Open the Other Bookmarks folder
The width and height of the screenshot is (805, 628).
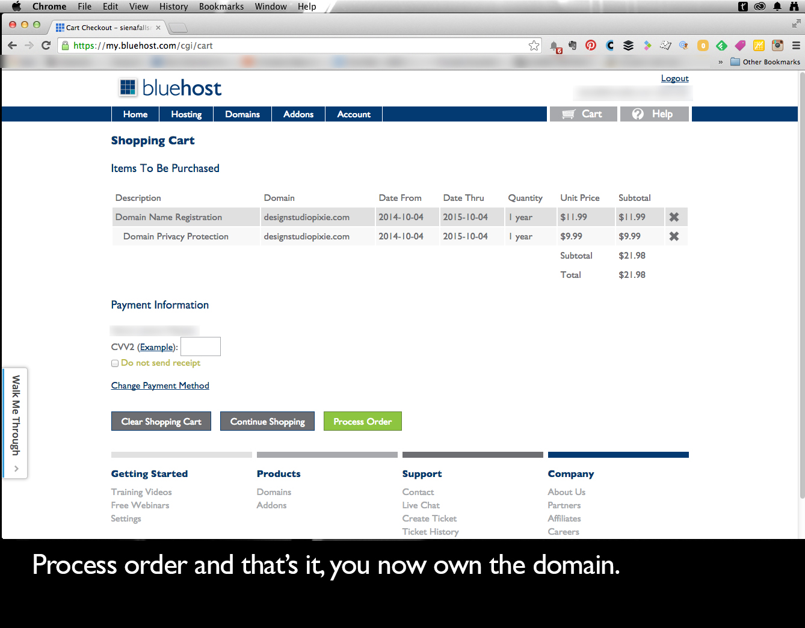pyautogui.click(x=765, y=62)
